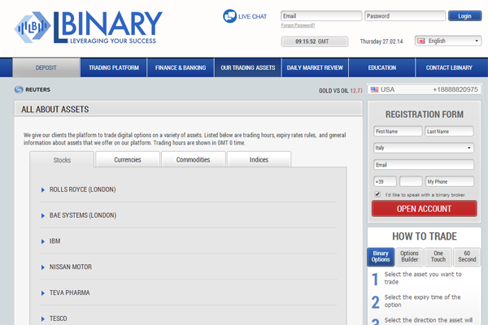Click the Reuters swirl icon

point(19,89)
